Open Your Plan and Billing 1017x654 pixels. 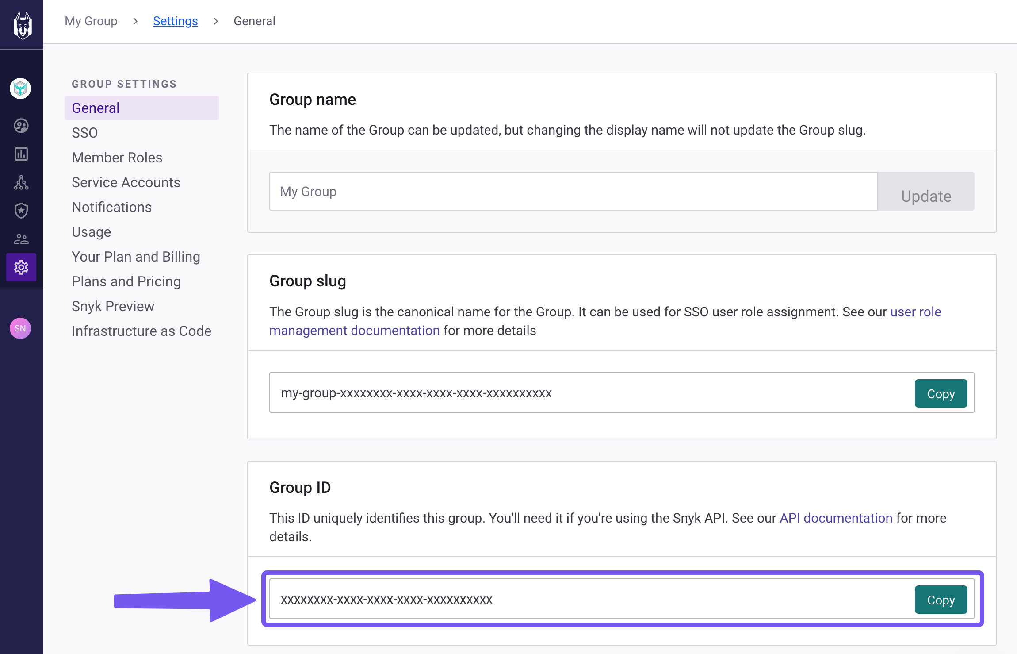136,257
